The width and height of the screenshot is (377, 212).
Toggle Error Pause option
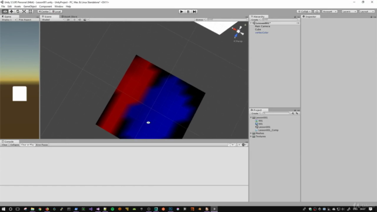pyautogui.click(x=42, y=145)
